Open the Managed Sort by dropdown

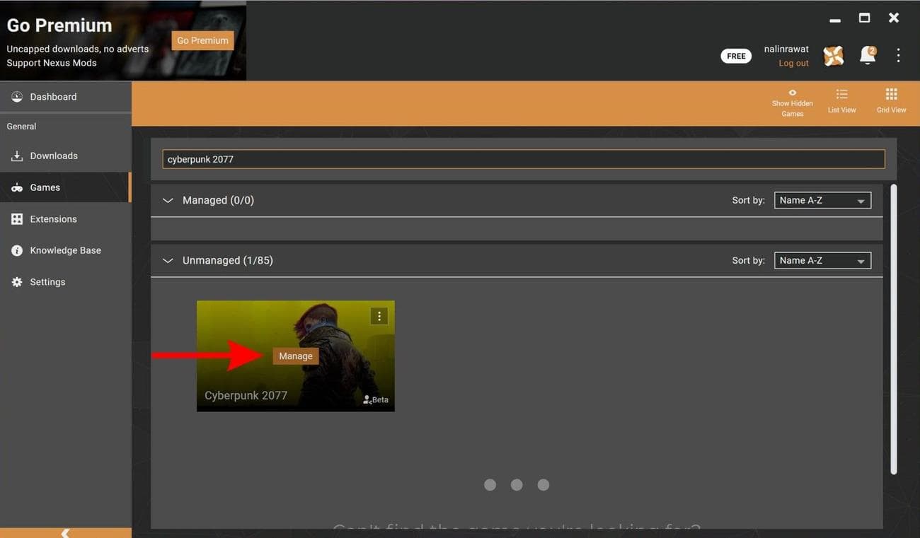click(x=822, y=200)
